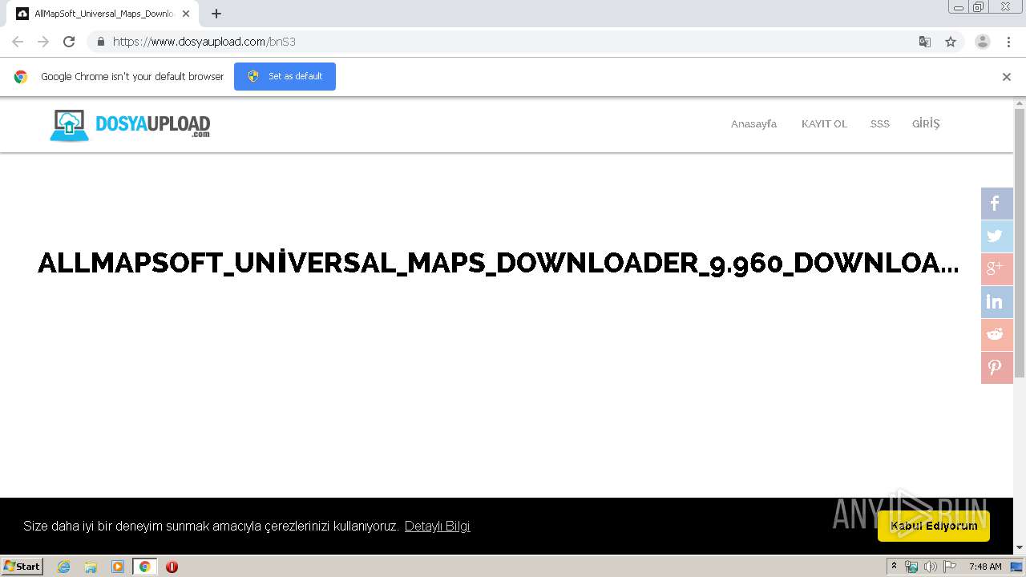Open the Windows Start menu

point(22,567)
